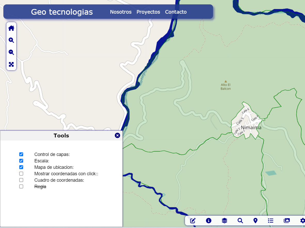Screen dimensions: 305x228
Task: Open the edit pencil tool in bottom toolbar
Action: 193,221
